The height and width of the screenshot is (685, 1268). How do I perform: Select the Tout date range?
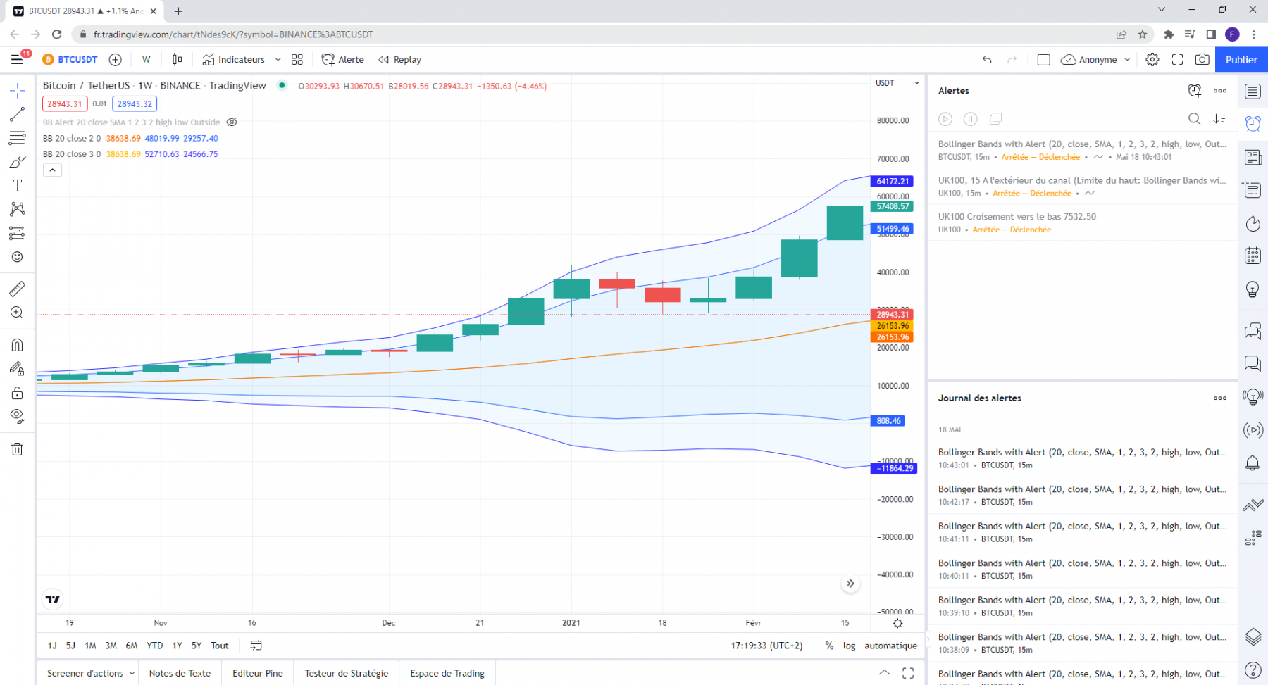click(220, 646)
